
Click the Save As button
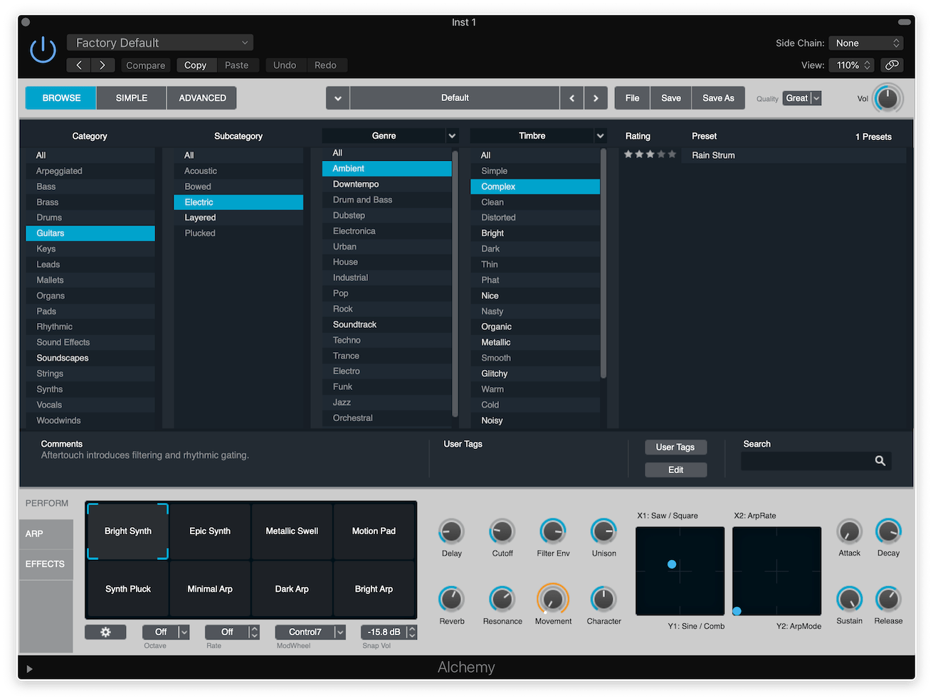click(x=718, y=98)
